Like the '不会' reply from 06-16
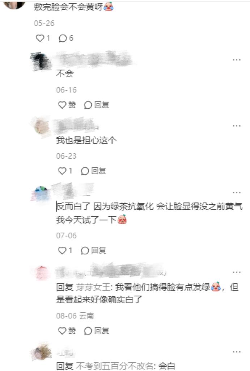250x371 pixels. click(67, 105)
